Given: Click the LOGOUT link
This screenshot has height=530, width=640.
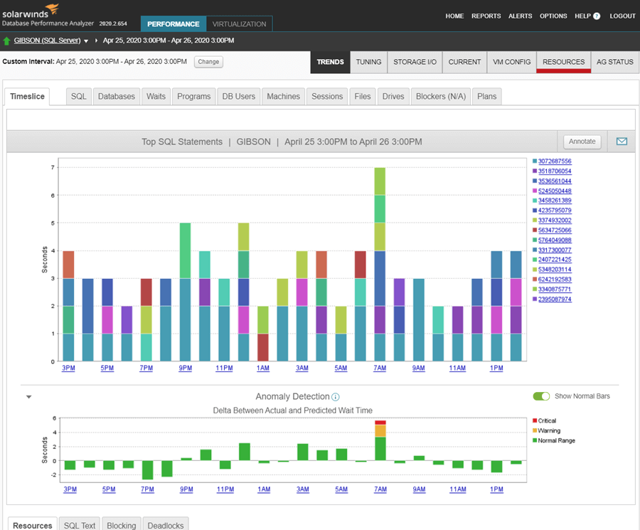Looking at the screenshot, I should [623, 16].
